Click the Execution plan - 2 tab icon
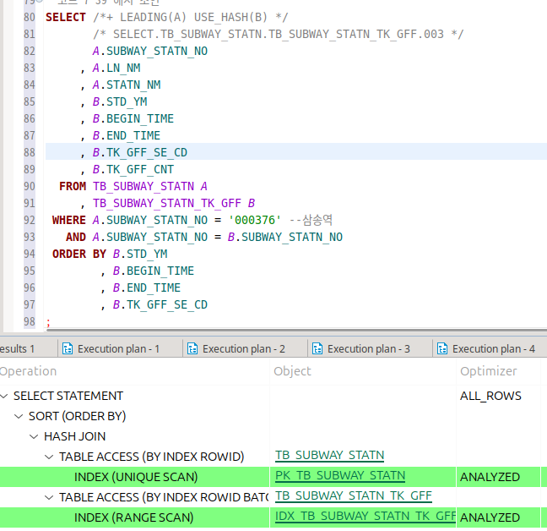The width and height of the screenshot is (547, 531). coord(192,348)
